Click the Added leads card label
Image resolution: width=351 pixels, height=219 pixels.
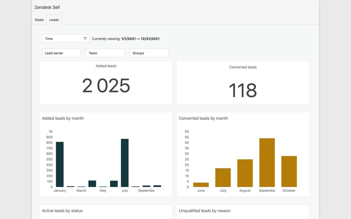(106, 66)
